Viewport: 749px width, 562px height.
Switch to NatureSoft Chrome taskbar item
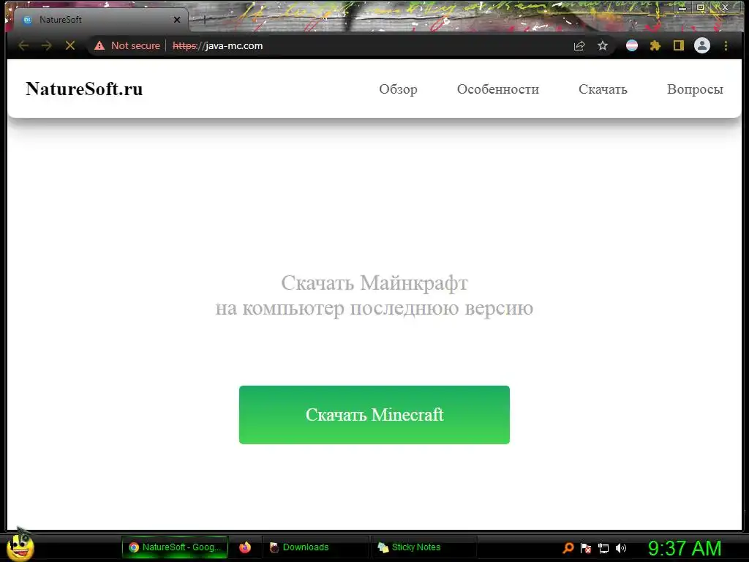click(x=175, y=547)
